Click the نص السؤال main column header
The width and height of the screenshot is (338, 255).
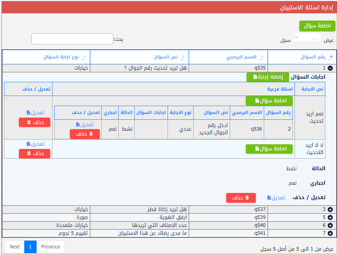click(139, 57)
